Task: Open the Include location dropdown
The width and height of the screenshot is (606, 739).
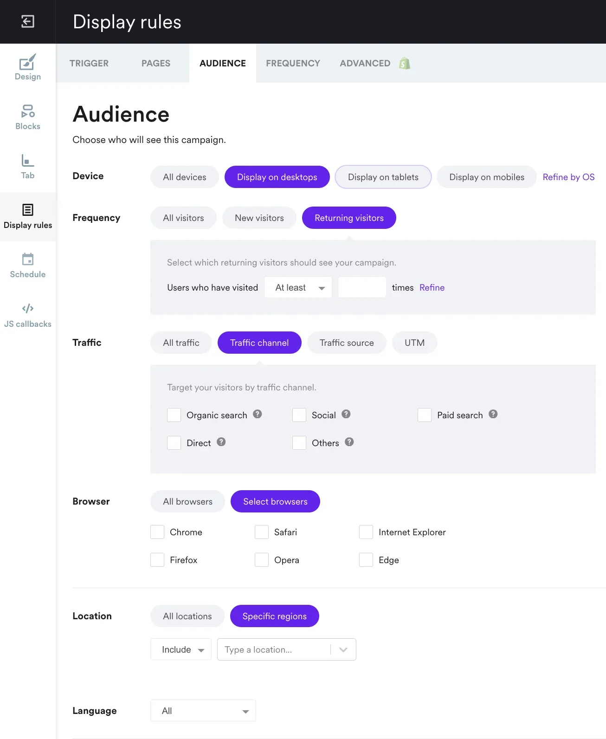Action: point(181,649)
